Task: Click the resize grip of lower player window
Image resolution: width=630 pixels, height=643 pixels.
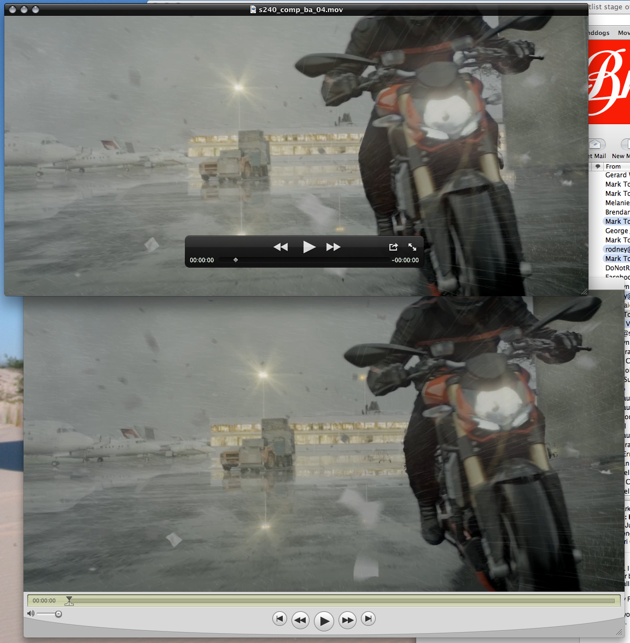Action: pyautogui.click(x=620, y=633)
